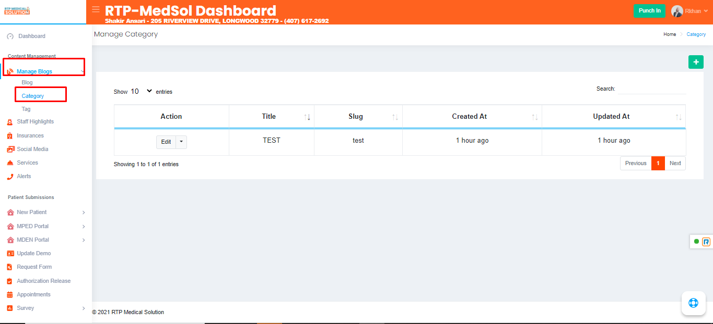Click the Appointments calendar icon

[x=10, y=295]
